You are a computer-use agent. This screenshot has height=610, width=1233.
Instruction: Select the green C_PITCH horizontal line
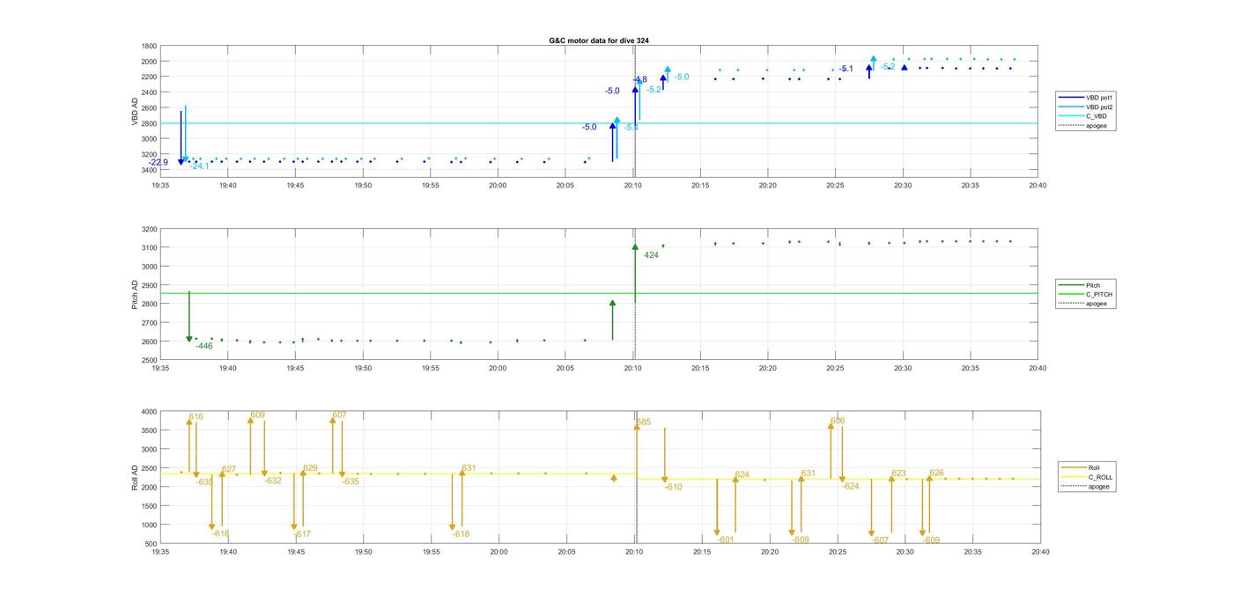tap(599, 293)
